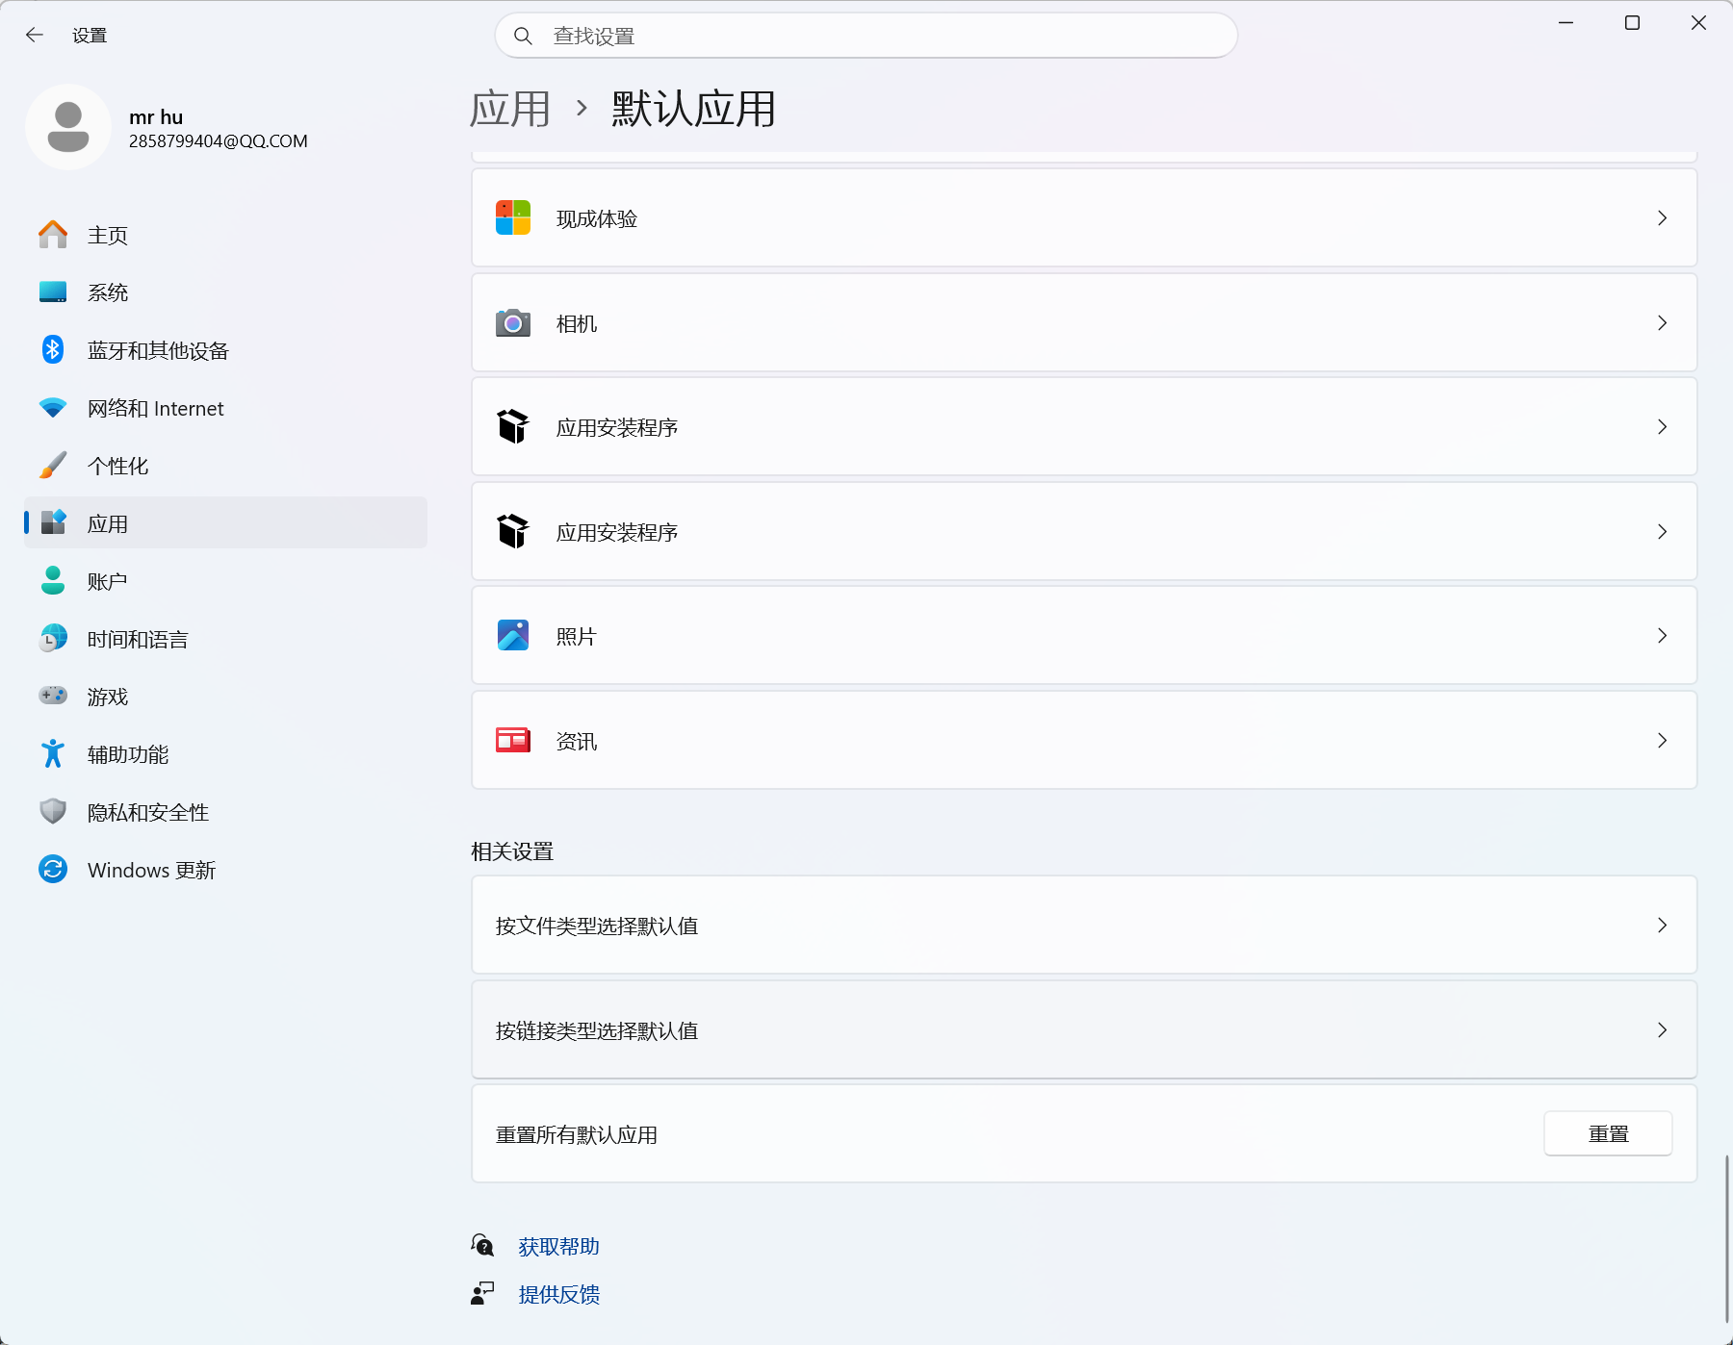This screenshot has width=1733, height=1345.
Task: Click 应用 in the breadcrumb
Action: pos(510,109)
